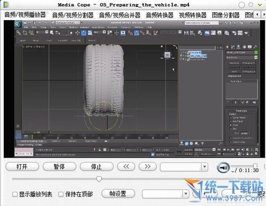Click the ViewCube in the video viewport
This screenshot has width=266, height=206.
tap(167, 55)
